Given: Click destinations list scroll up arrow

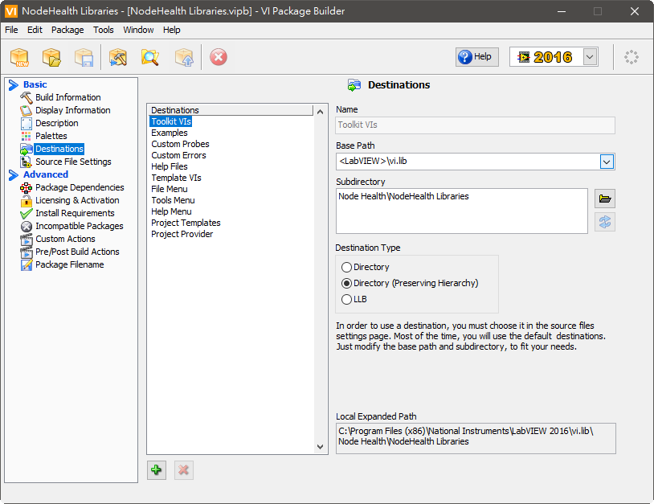Looking at the screenshot, I should click(x=321, y=112).
